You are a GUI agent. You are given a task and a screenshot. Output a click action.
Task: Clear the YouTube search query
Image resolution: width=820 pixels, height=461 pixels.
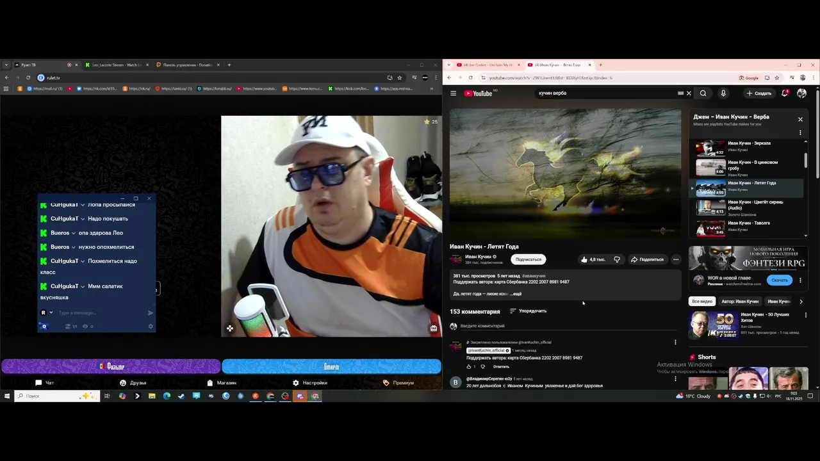point(689,93)
